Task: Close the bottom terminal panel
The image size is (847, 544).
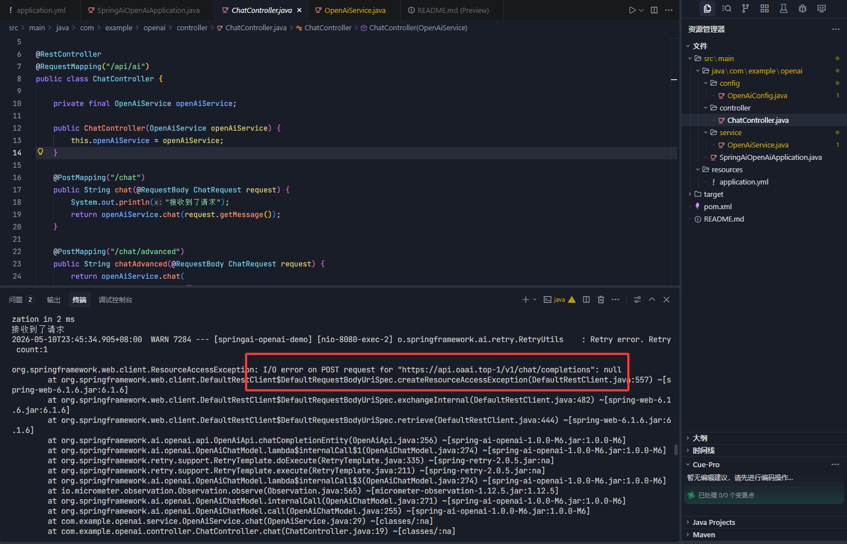Action: click(x=667, y=300)
